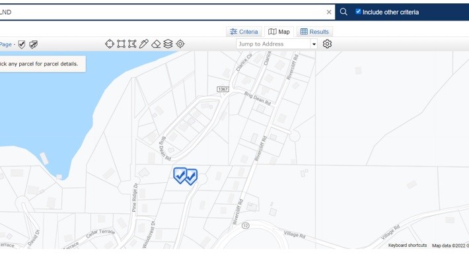This screenshot has width=469, height=264.
Task: Switch to the Map tab
Action: [279, 32]
